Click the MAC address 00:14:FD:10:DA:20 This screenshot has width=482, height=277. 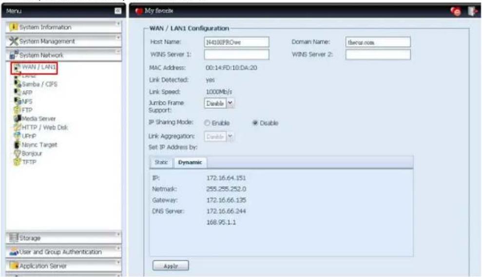pos(231,68)
